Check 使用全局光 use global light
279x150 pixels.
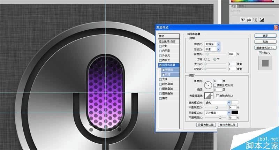pos(215,85)
